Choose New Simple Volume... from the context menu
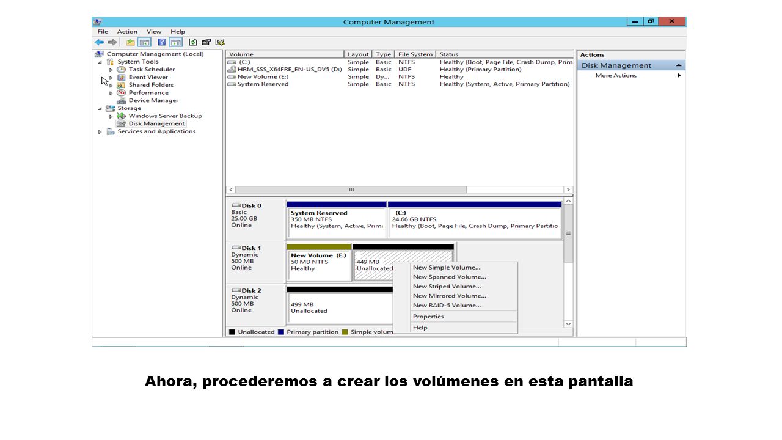Image resolution: width=782 pixels, height=440 pixels. (x=455, y=268)
